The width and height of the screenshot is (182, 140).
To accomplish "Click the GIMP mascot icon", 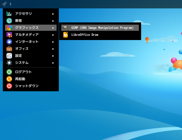I will [66, 28].
